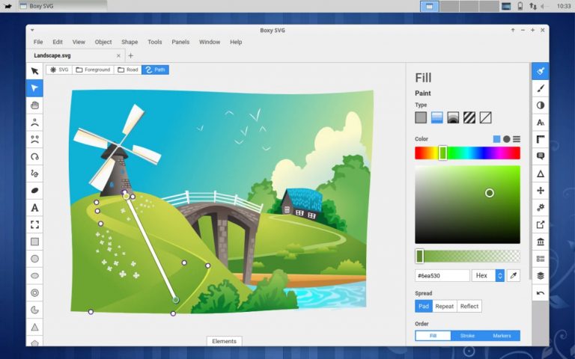Set spread mode to Repeat
The image size is (575, 359).
click(x=445, y=306)
